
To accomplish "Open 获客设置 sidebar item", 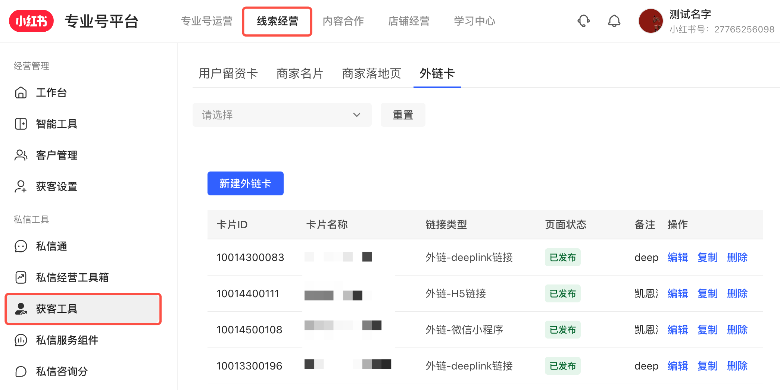I will [x=57, y=186].
